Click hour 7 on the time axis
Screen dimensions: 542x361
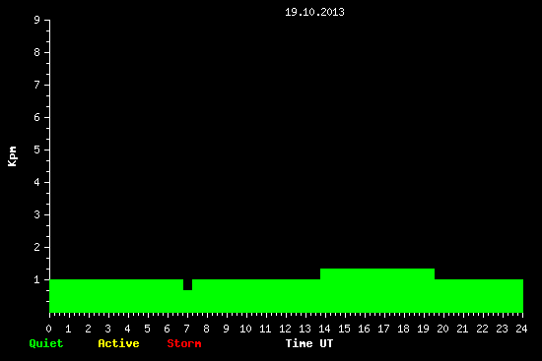186,329
